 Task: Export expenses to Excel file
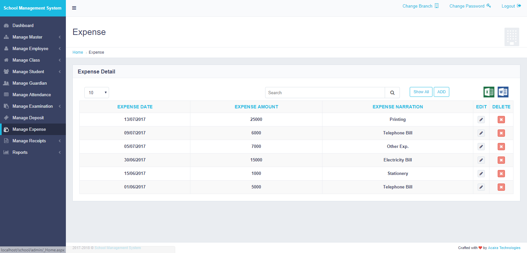(x=489, y=92)
